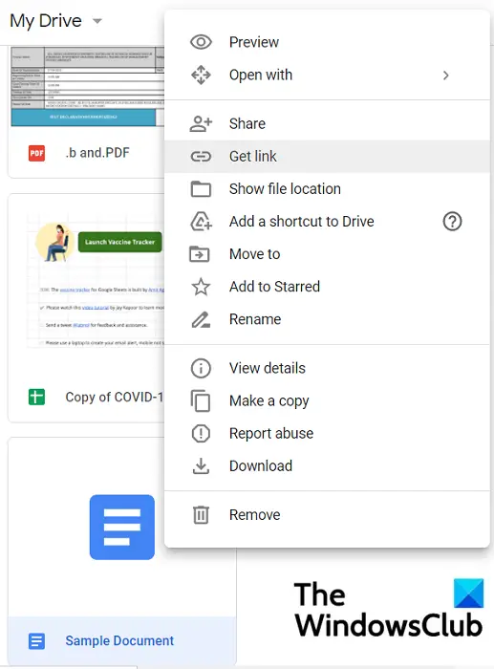Open help for Add a shortcut to Drive
The height and width of the screenshot is (669, 494).
tap(452, 222)
